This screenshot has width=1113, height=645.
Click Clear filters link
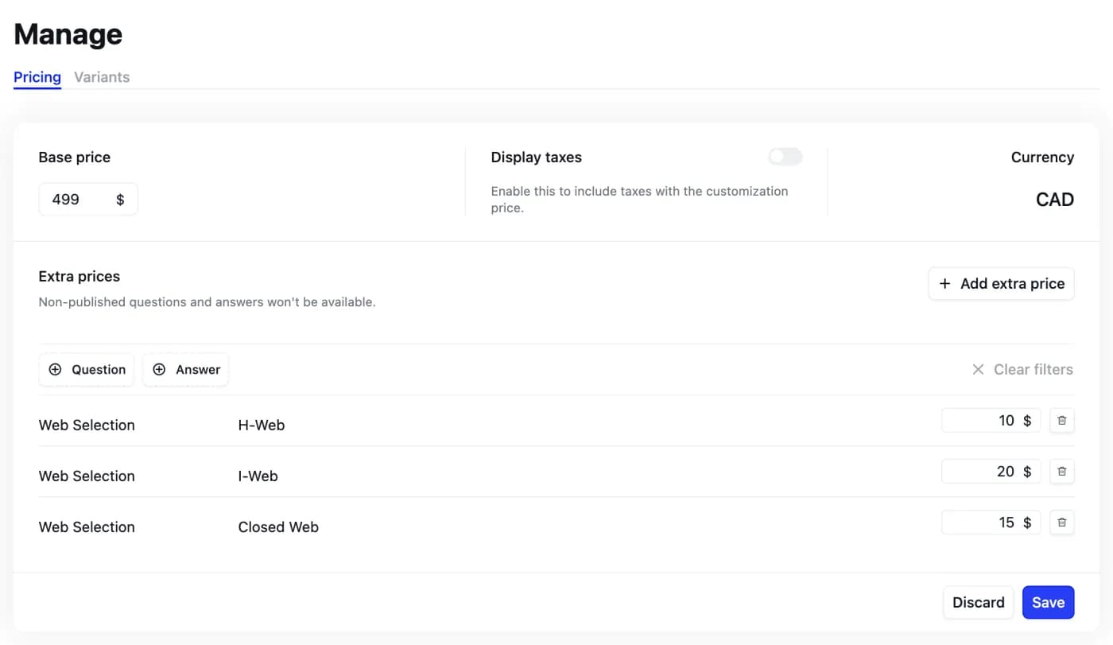pyautogui.click(x=1032, y=370)
